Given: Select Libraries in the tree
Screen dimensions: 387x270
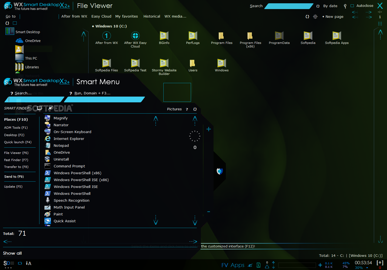Looking at the screenshot, I should coord(27,67).
